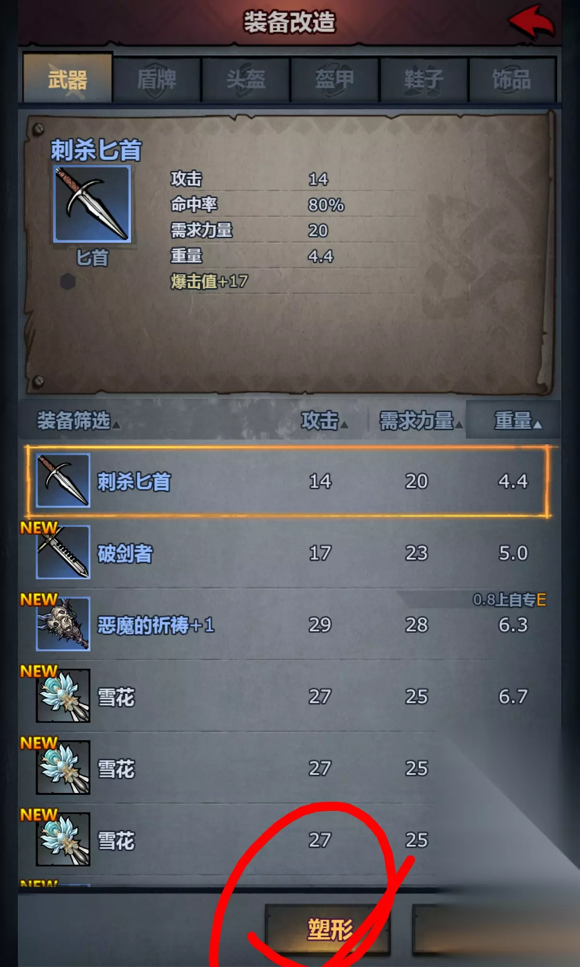
Task: Select the 恶魔的祈祷+1 skull weapon icon
Action: click(63, 624)
